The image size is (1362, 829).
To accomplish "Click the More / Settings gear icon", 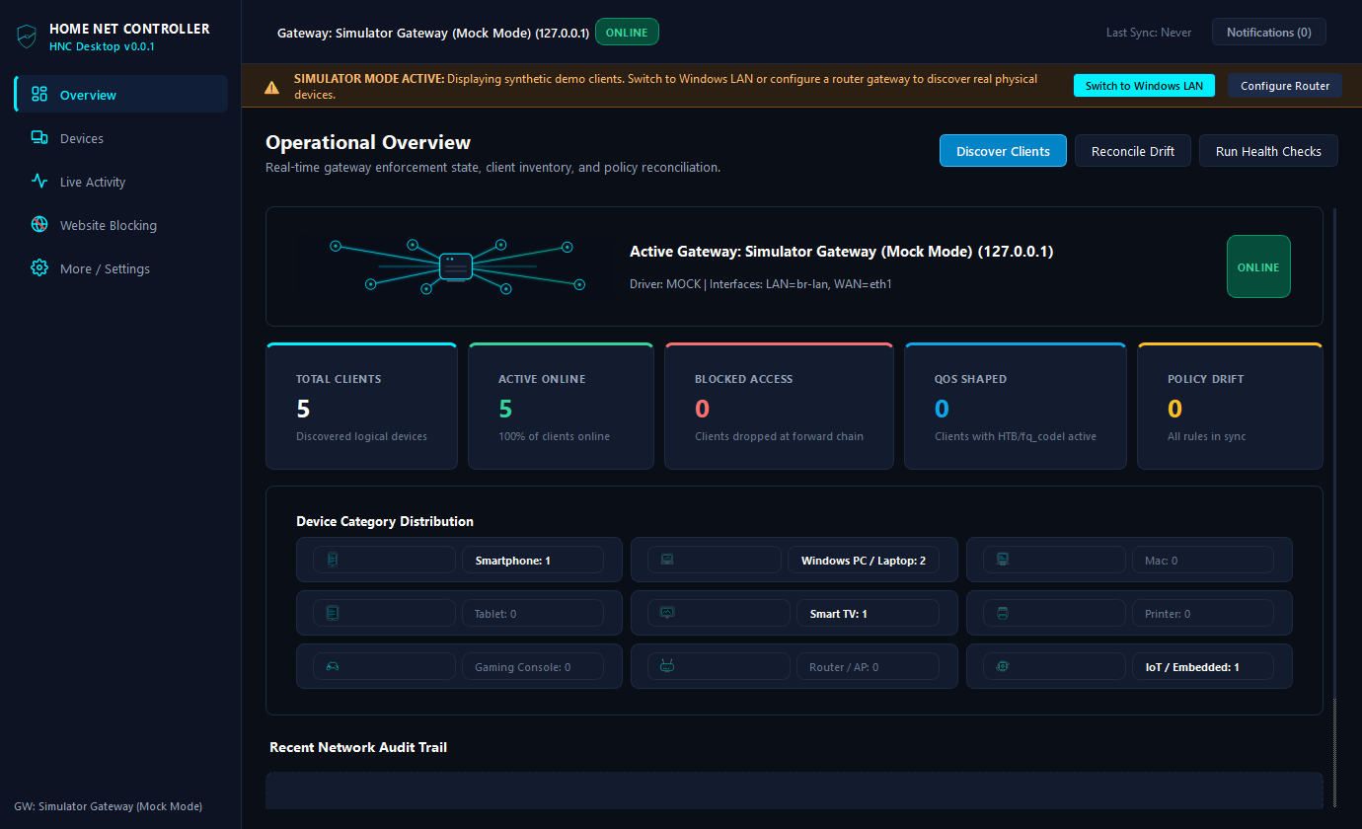I will pos(39,268).
